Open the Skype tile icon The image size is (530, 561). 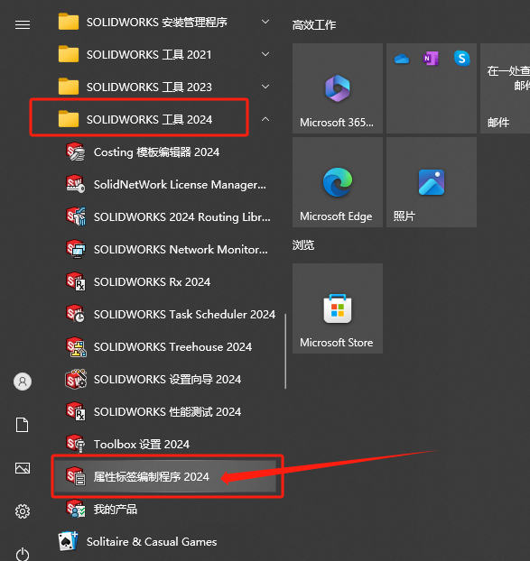coord(461,58)
